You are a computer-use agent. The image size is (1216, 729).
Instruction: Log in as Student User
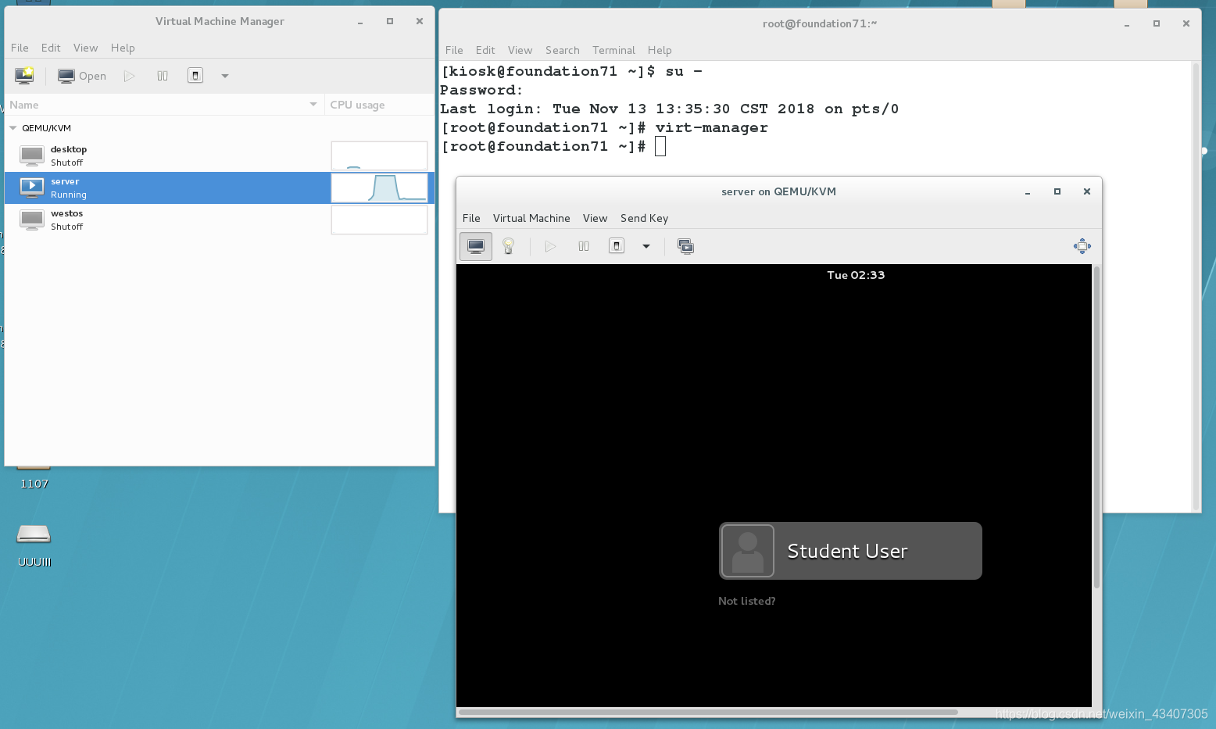click(x=850, y=551)
